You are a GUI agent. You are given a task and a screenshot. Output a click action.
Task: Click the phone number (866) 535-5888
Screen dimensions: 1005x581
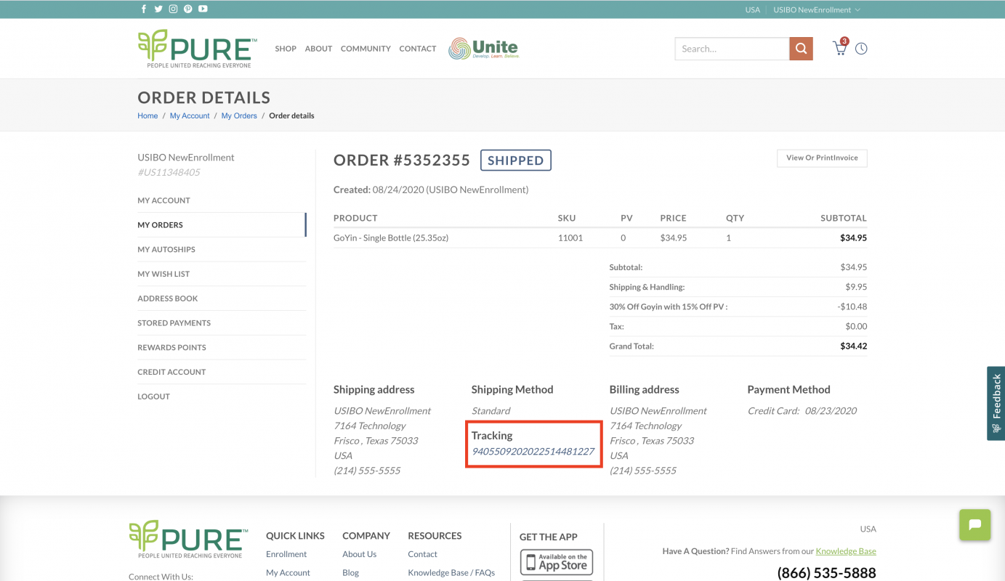(826, 573)
